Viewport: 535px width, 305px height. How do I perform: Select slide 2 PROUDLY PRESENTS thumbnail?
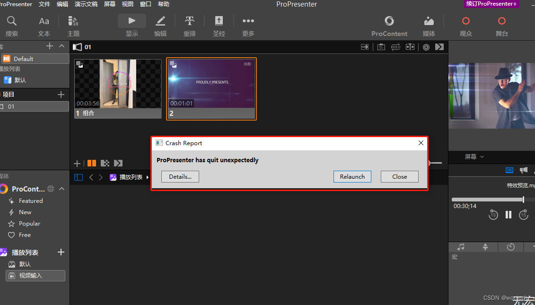point(211,89)
